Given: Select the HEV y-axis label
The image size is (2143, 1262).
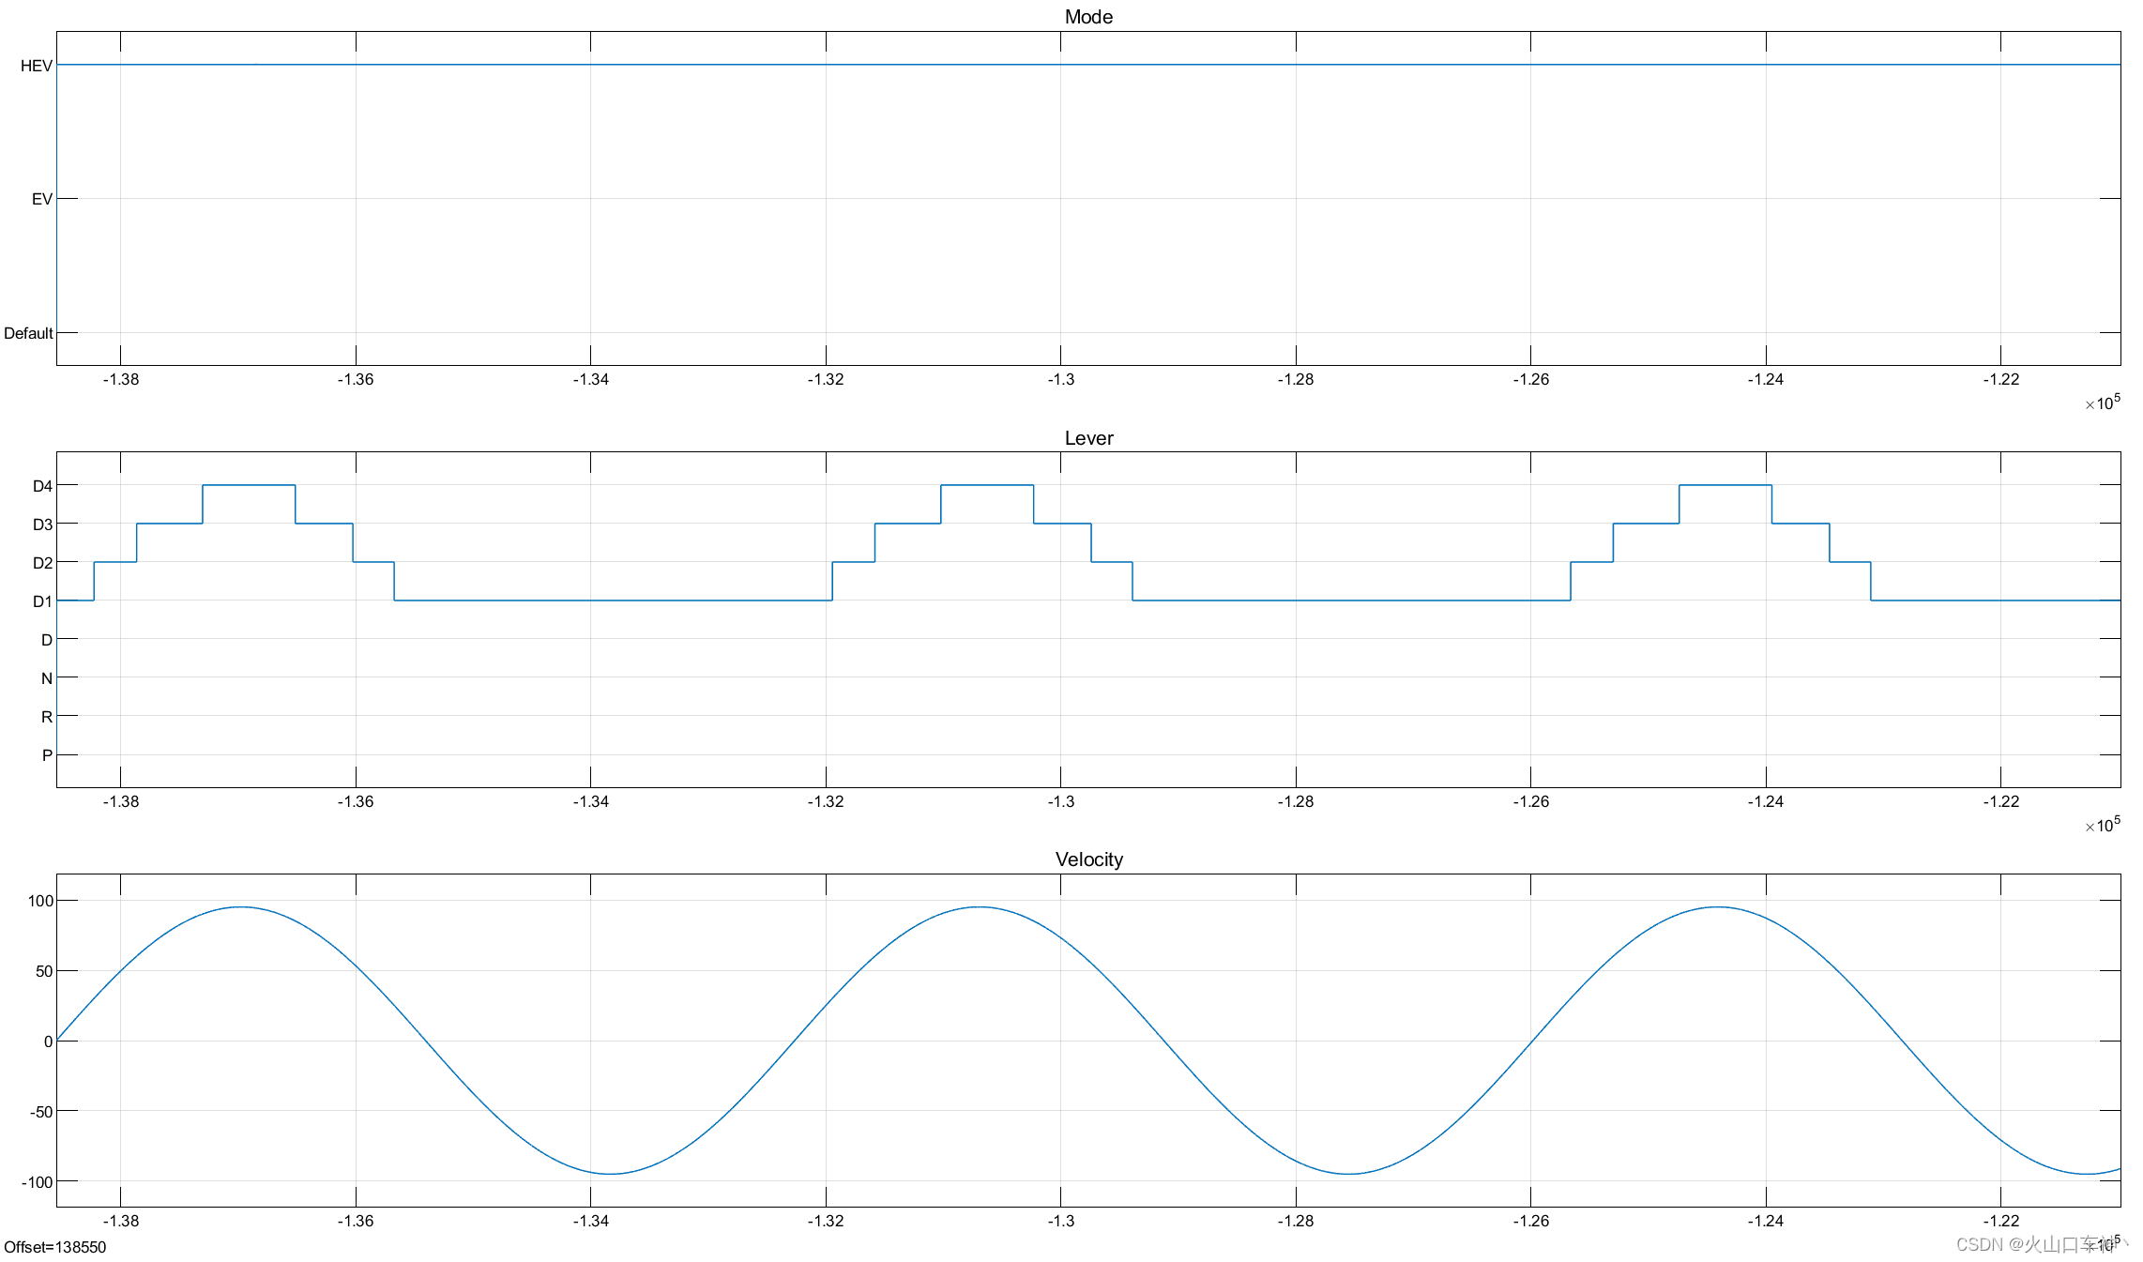Looking at the screenshot, I should point(37,66).
